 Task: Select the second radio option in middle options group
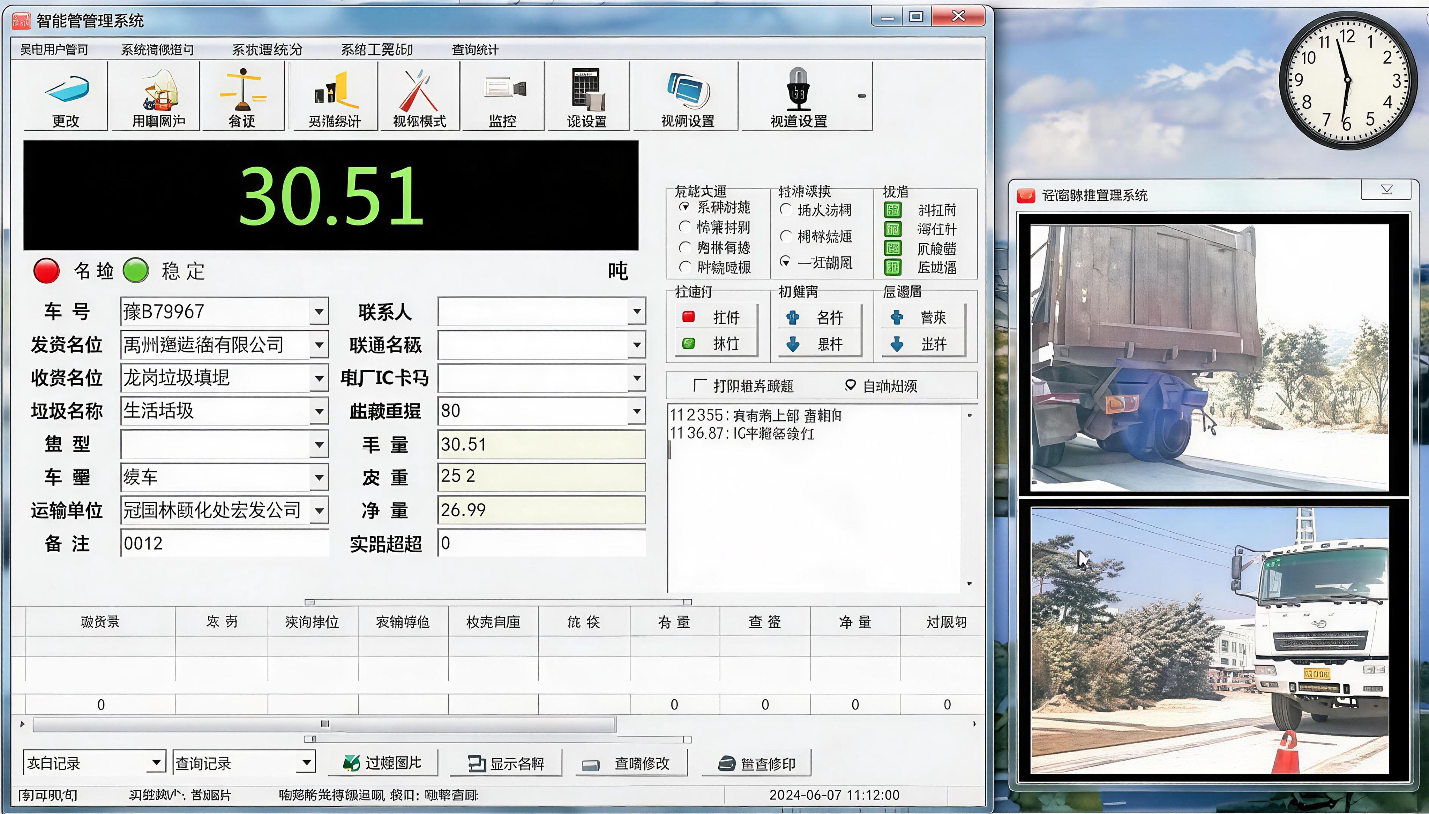(x=786, y=236)
